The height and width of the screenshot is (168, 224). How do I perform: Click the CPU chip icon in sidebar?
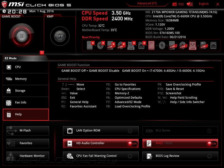[9, 67]
